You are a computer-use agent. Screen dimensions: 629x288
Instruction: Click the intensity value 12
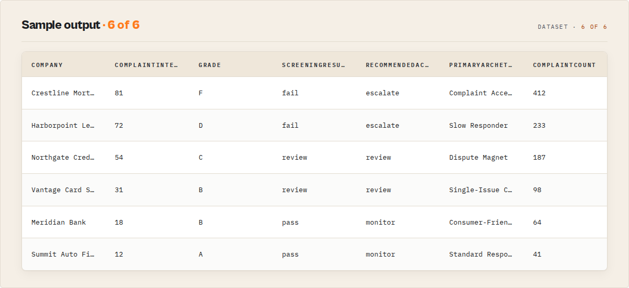click(x=119, y=254)
